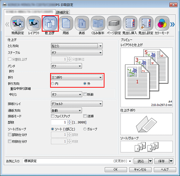Click the 部数 copies input field
The image size is (180, 176).
pyautogui.click(x=59, y=122)
